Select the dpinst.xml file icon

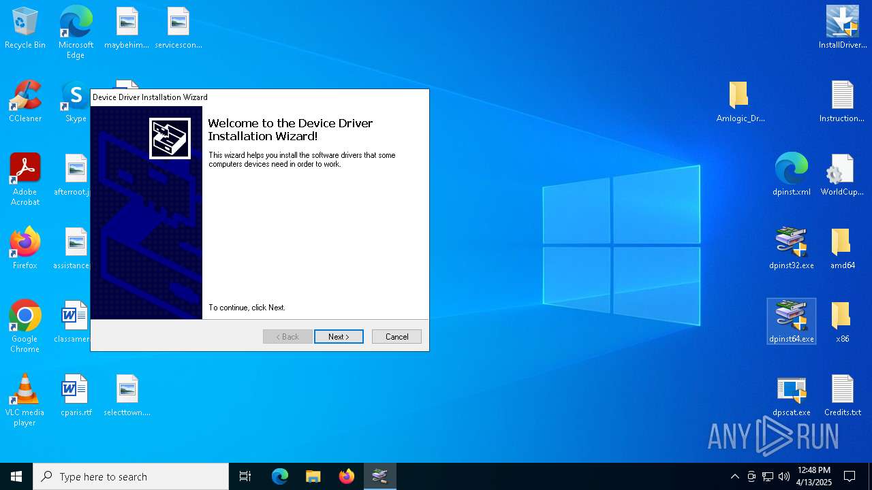[x=792, y=176]
